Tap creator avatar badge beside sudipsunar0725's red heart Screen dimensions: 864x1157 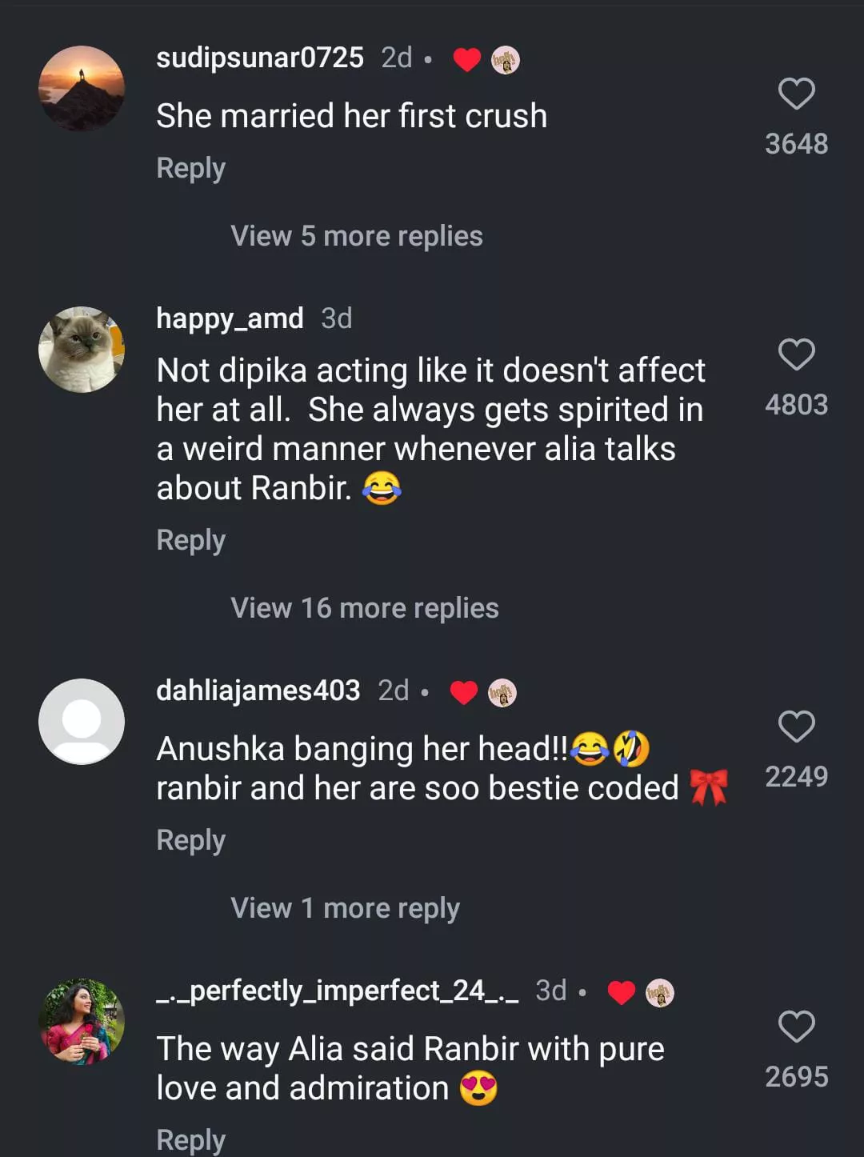click(505, 60)
